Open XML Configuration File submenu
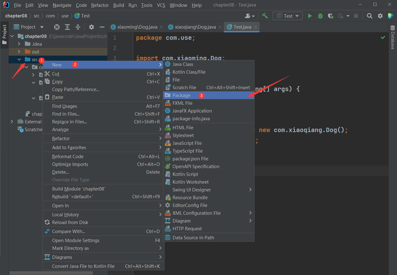This screenshot has width=397, height=275. click(x=209, y=213)
